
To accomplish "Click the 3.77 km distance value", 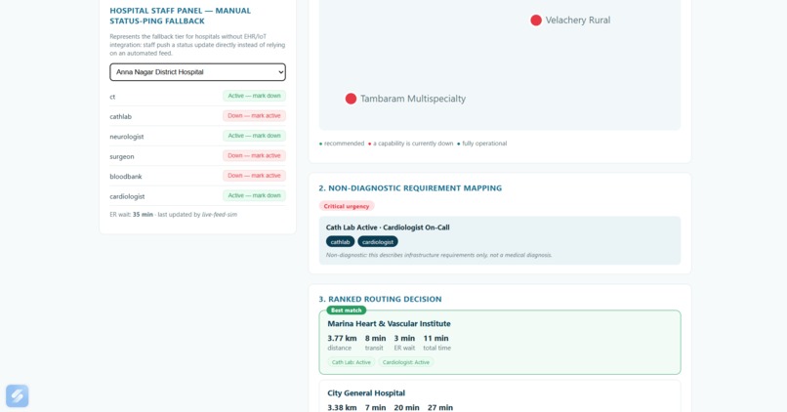I will point(343,338).
